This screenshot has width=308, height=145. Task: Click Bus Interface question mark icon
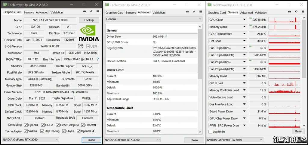tap(98, 59)
